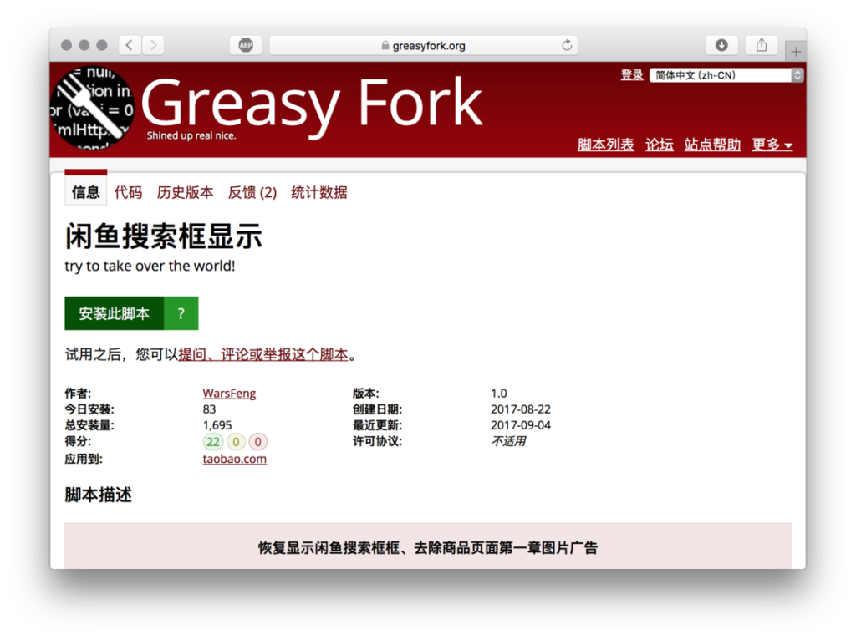Click the yellow OK-rating count 0
Viewport: 856px width, 640px height.
pyautogui.click(x=236, y=441)
